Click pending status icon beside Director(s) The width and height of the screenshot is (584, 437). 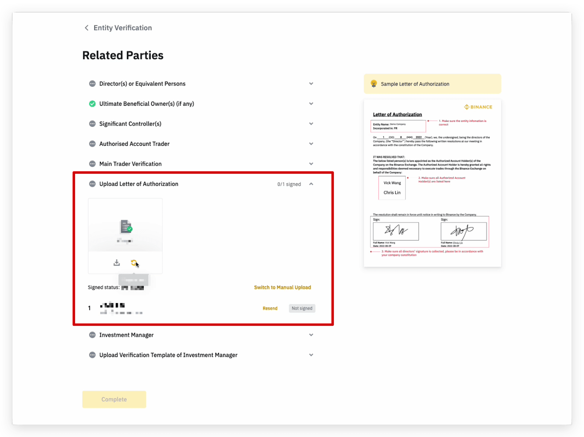point(92,84)
